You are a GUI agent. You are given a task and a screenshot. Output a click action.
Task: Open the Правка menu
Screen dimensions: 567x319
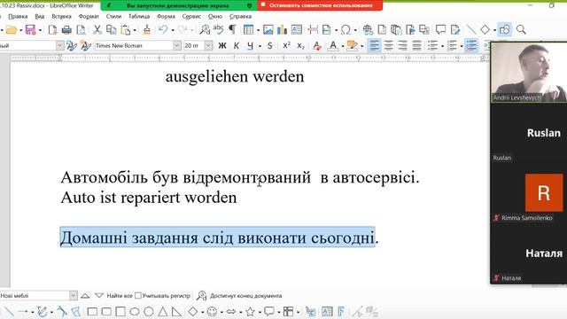18,16
